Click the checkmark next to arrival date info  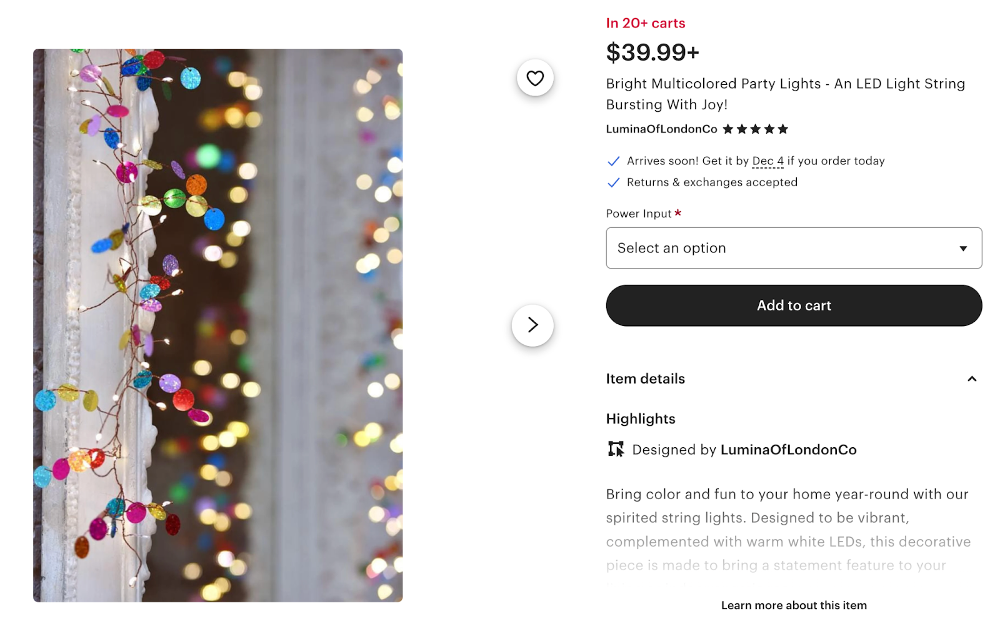tap(613, 161)
